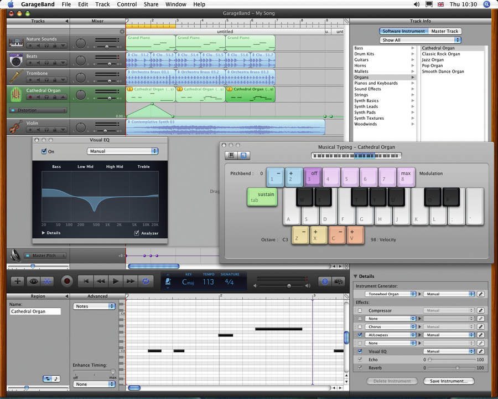This screenshot has height=399, width=498.
Task: Go to beginning of the song
Action: pyautogui.click(x=86, y=282)
